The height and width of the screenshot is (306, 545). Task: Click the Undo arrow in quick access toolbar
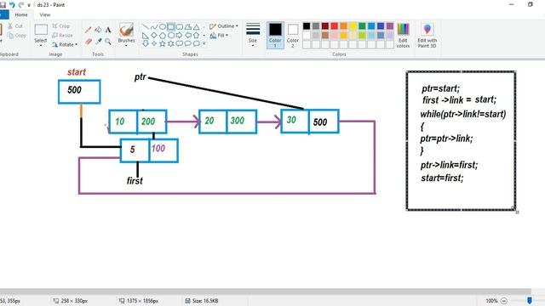12,5
